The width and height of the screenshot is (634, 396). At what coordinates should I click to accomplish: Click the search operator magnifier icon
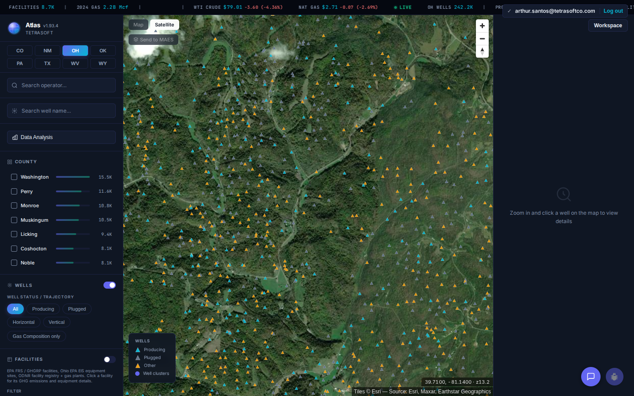click(15, 85)
